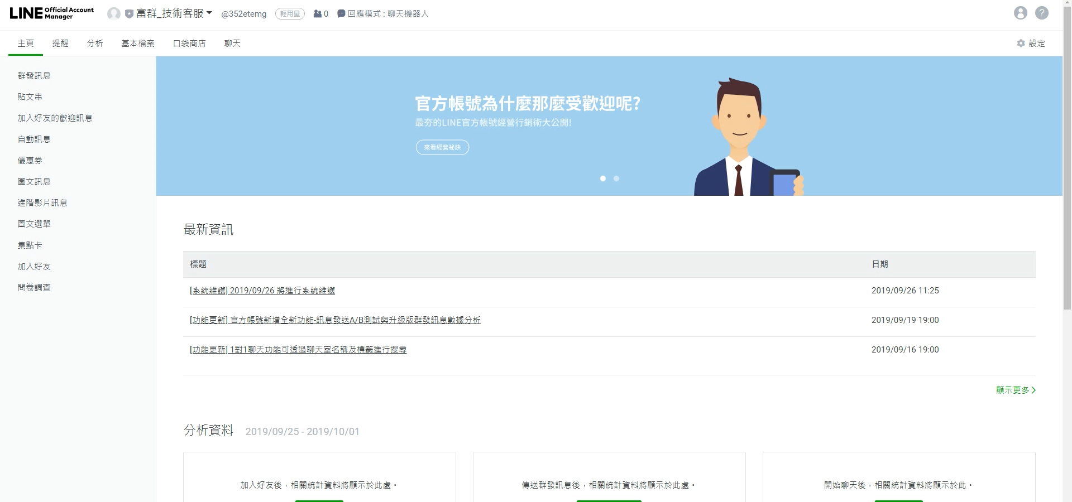Switch to the 聊天 tab

click(x=232, y=44)
